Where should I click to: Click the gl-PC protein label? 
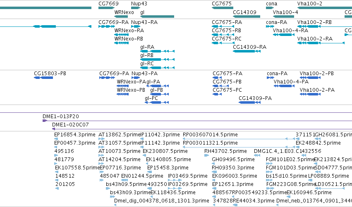click(x=151, y=98)
